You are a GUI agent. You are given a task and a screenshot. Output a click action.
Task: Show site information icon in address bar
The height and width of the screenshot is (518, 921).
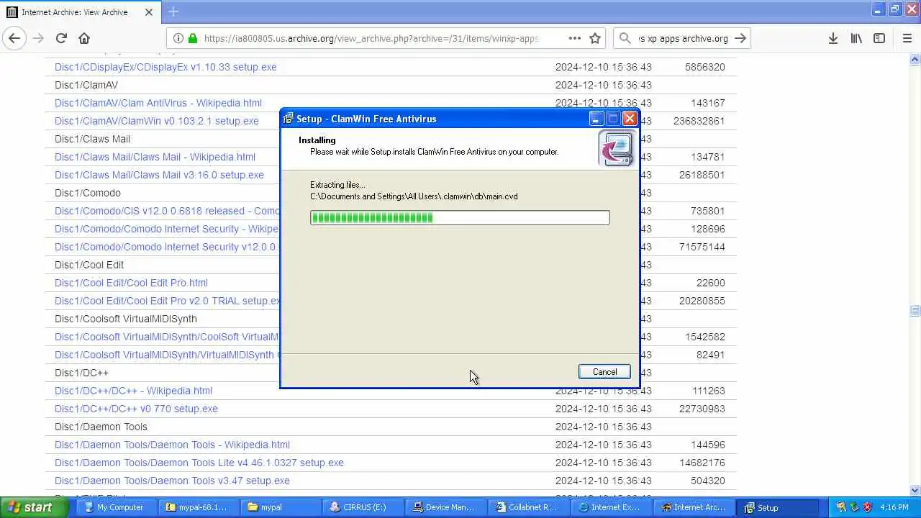pos(178,38)
